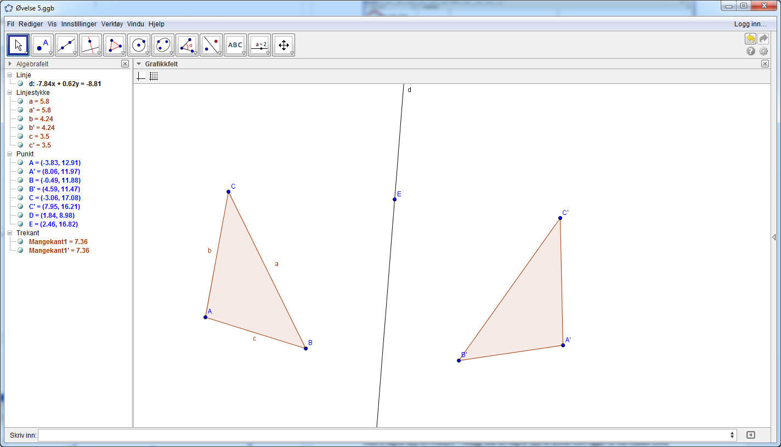The image size is (781, 447).
Task: Select point B of the left triangle
Action: pyautogui.click(x=305, y=348)
